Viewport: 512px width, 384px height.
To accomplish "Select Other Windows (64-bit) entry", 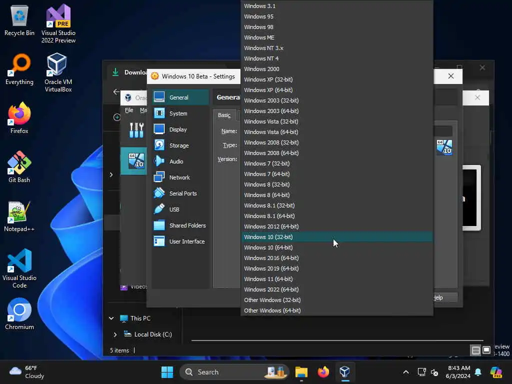I will 337,310.
